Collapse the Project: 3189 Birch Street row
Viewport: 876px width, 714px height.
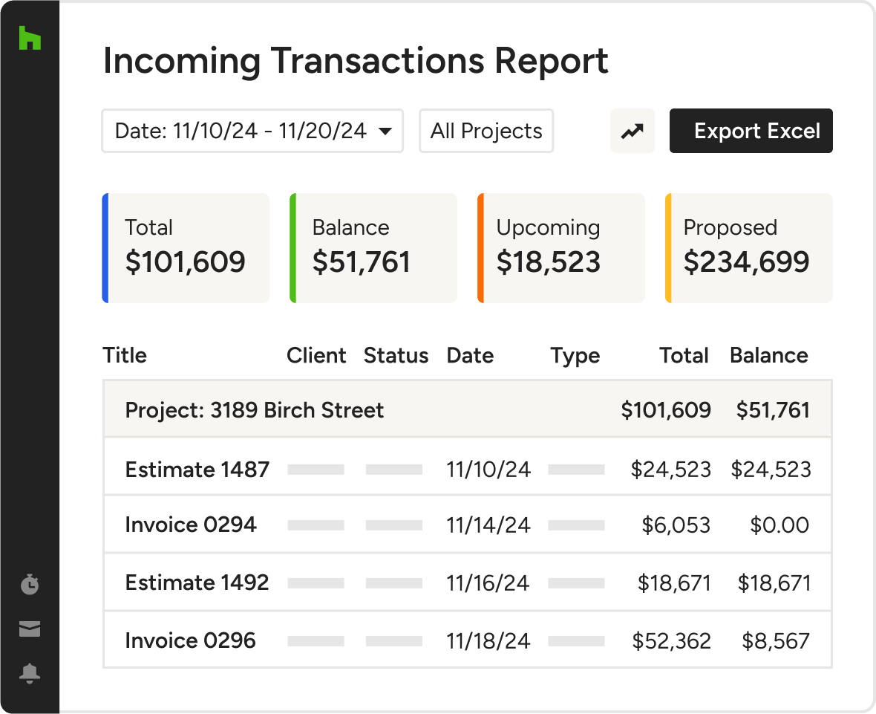255,410
